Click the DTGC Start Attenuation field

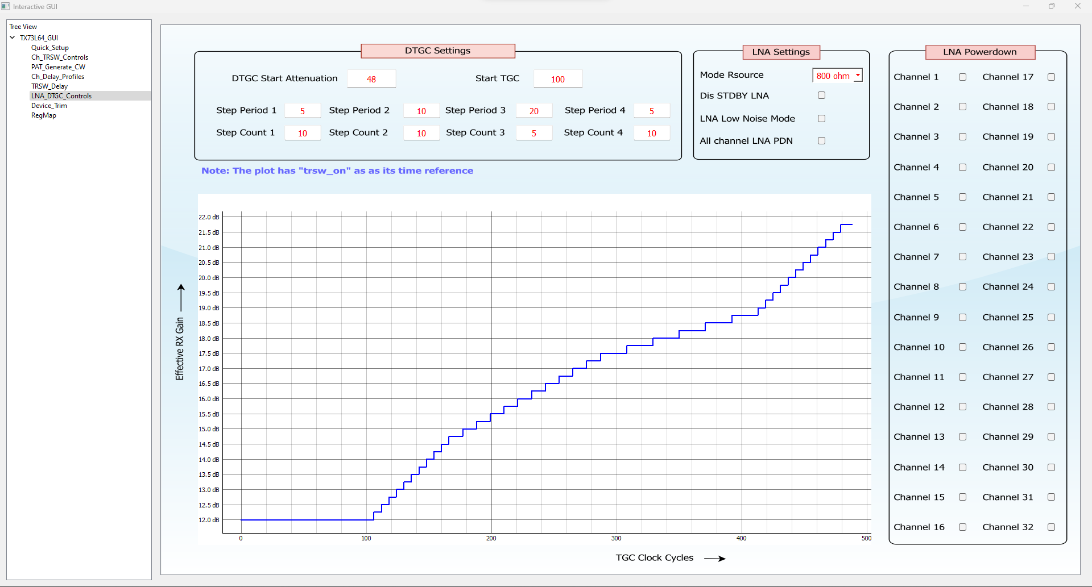[371, 79]
